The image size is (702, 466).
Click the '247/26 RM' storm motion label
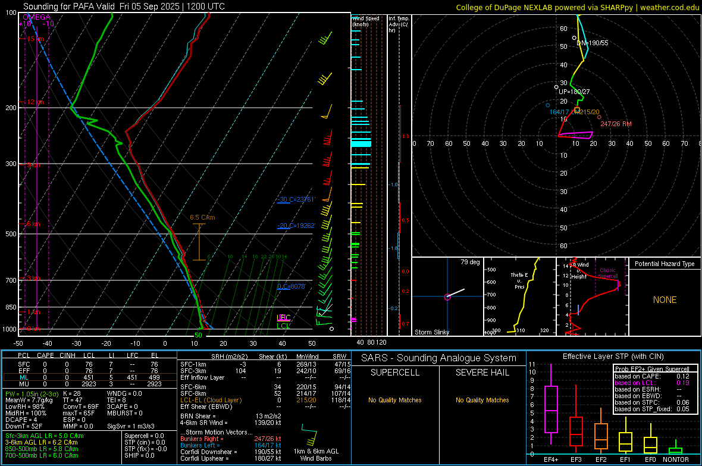(x=616, y=124)
